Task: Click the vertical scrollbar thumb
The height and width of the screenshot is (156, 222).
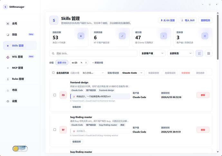Action: pyautogui.click(x=218, y=37)
